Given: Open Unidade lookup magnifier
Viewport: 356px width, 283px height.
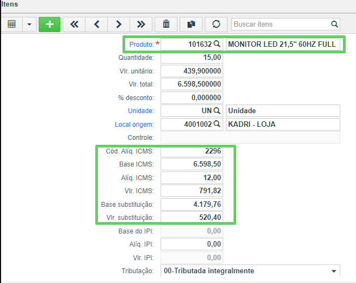Looking at the screenshot, I should (x=217, y=110).
